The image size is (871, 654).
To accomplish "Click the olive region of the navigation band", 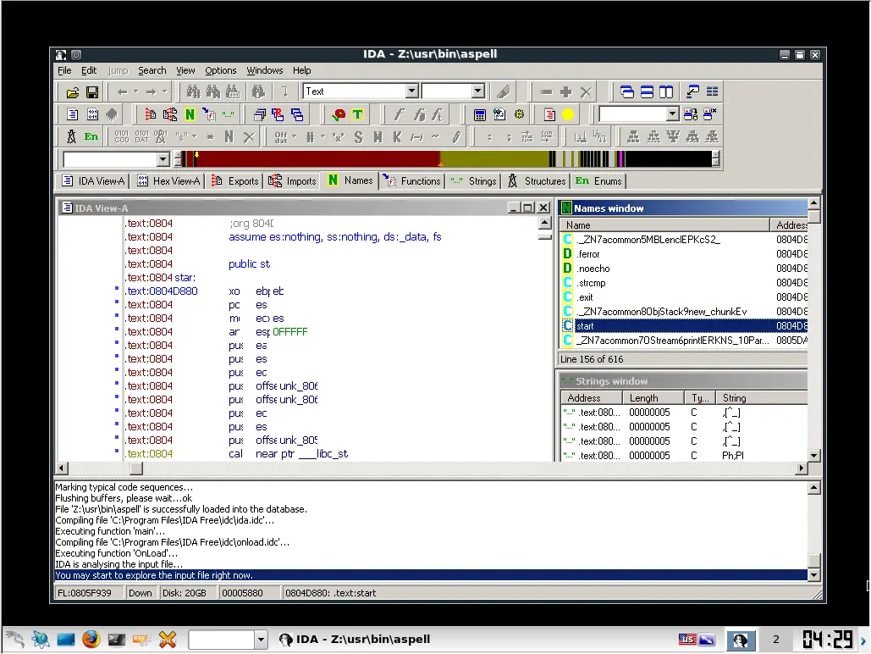I will [x=494, y=159].
